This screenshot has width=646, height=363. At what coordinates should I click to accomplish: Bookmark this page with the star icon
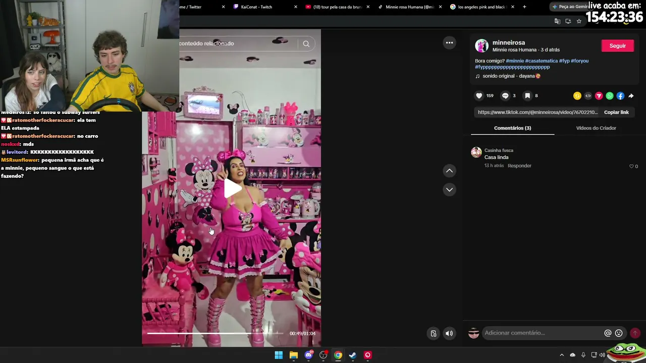point(579,21)
